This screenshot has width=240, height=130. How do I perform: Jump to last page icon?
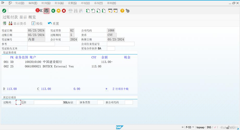(x=104, y=11)
